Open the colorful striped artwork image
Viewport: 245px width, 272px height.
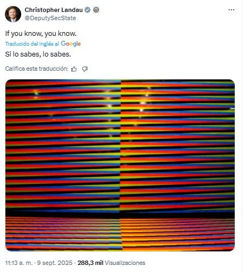[x=120, y=165]
